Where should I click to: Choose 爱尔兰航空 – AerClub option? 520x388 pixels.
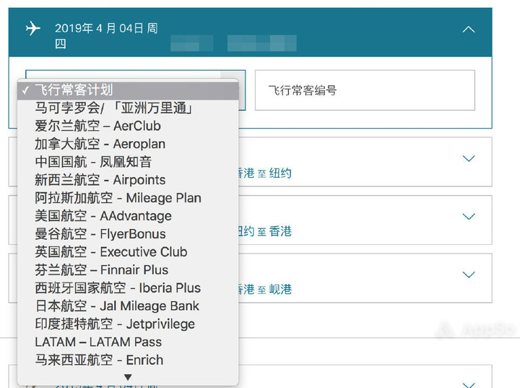pos(128,126)
